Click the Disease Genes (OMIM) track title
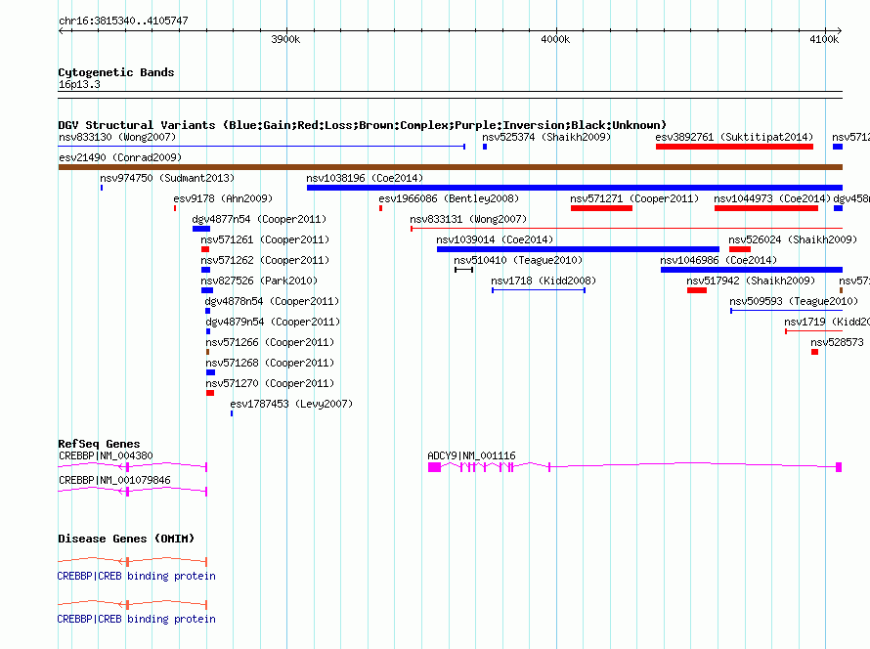Image resolution: width=870 pixels, height=649 pixels. pos(126,539)
